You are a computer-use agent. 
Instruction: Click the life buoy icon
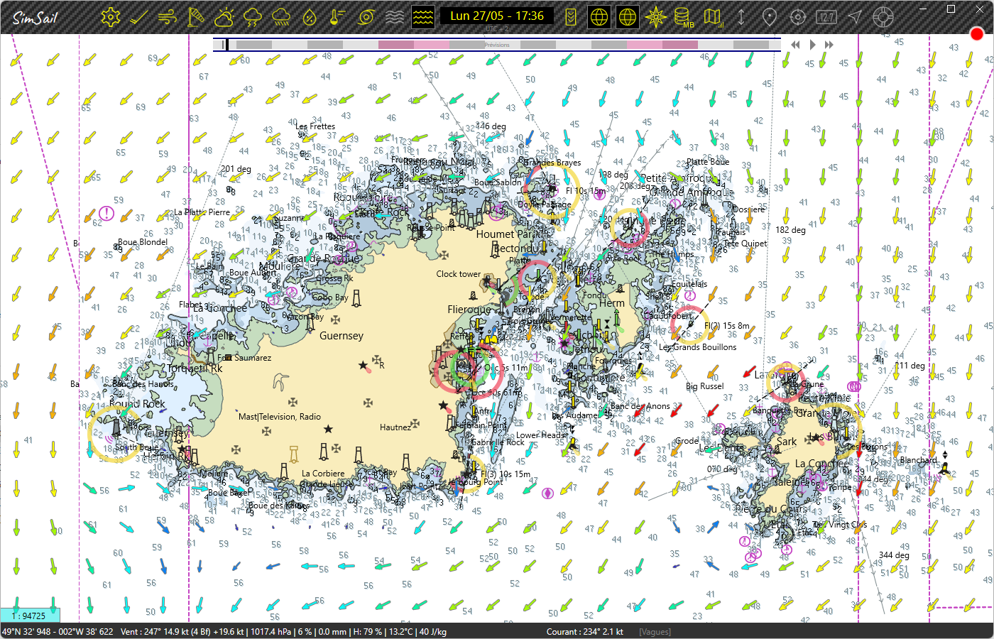tap(883, 17)
